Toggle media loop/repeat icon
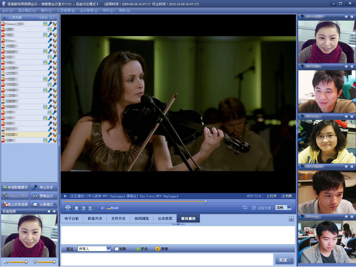Screen dimensions: 356x267 point(245,207)
